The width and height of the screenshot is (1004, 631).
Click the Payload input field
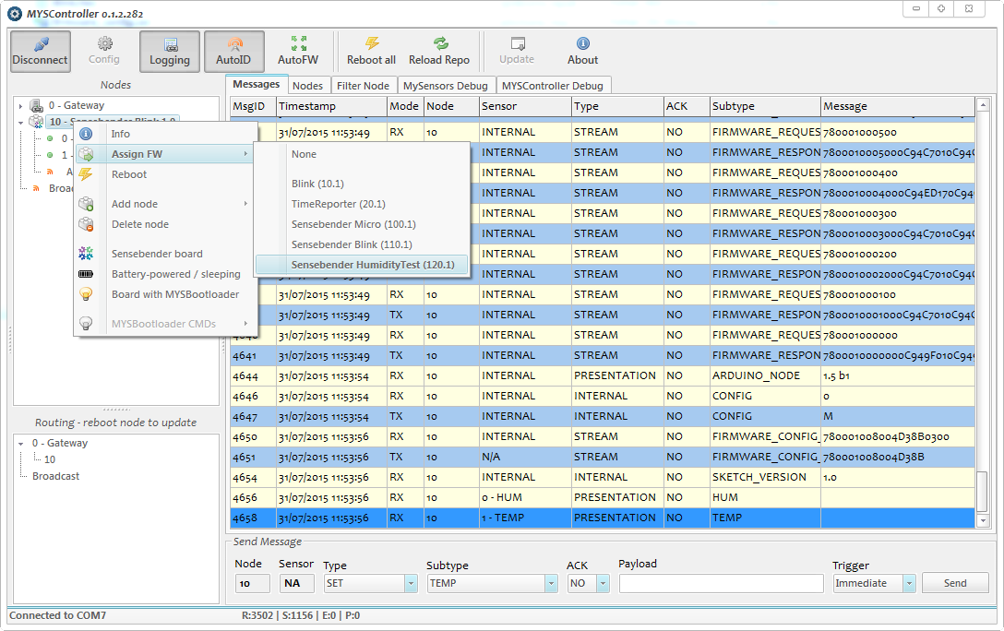point(721,583)
